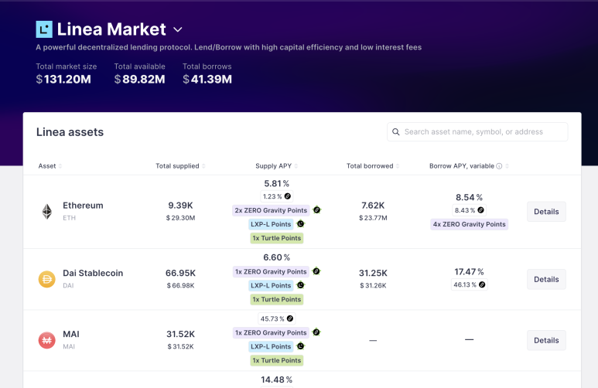This screenshot has height=388, width=598.
Task: Click Ethereum 1.23% supply incentive icon
Action: coord(288,196)
